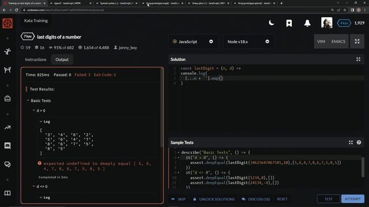369x207 pixels.
Task: Click the 'Exit Code: 3' text
Action: tap(105, 75)
